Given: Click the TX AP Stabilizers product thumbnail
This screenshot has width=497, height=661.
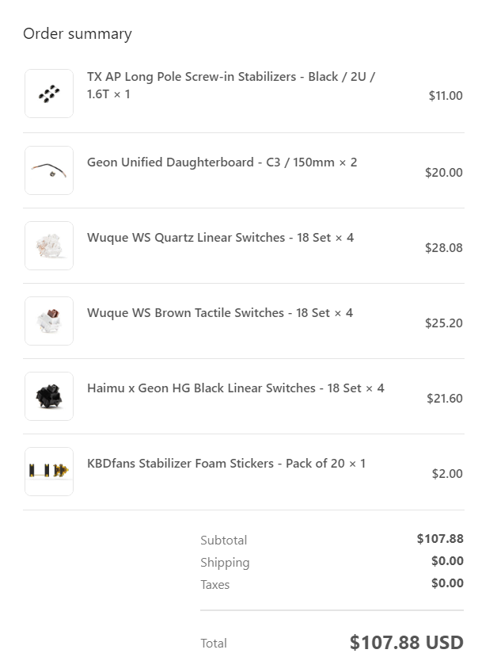Looking at the screenshot, I should tap(49, 94).
